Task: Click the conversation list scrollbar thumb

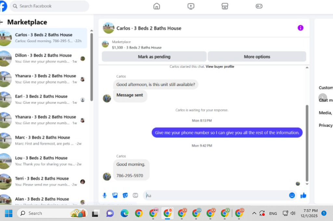Action: pyautogui.click(x=91, y=67)
